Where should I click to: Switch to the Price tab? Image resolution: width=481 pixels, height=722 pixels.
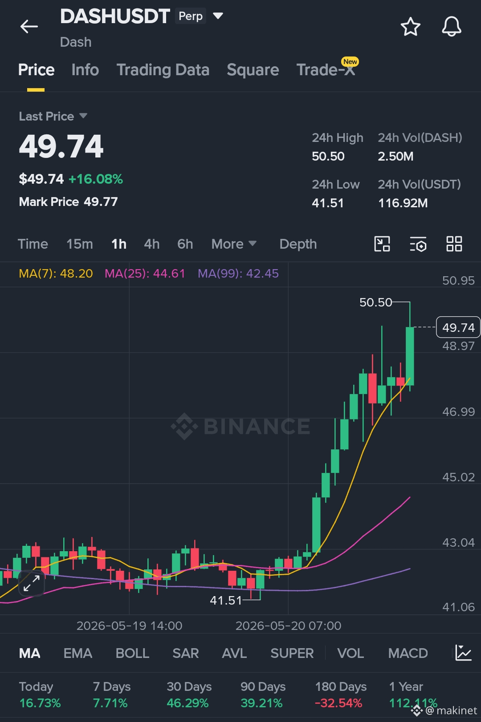[x=36, y=70]
